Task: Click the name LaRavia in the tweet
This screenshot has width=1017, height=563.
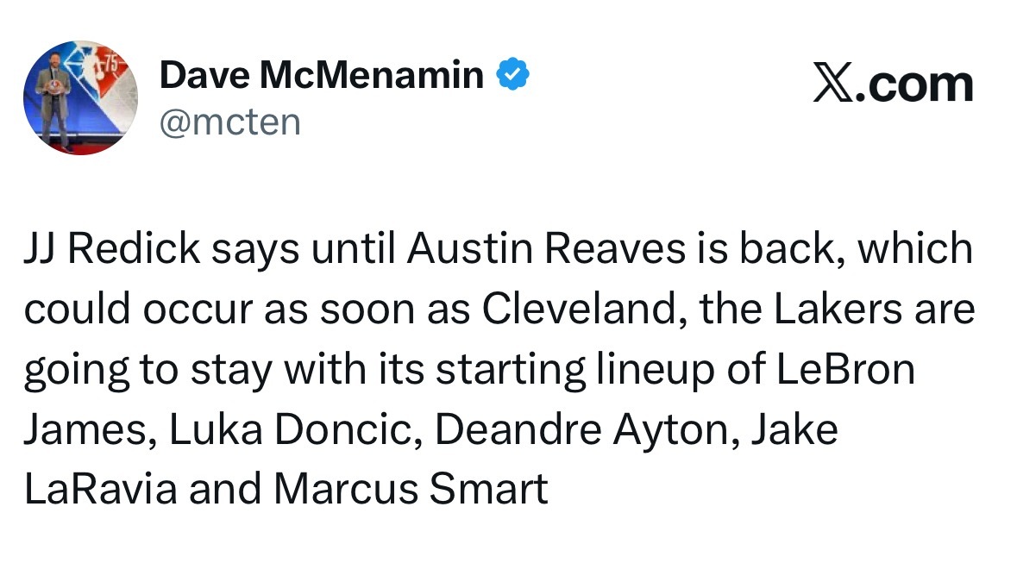Action: coord(101,489)
